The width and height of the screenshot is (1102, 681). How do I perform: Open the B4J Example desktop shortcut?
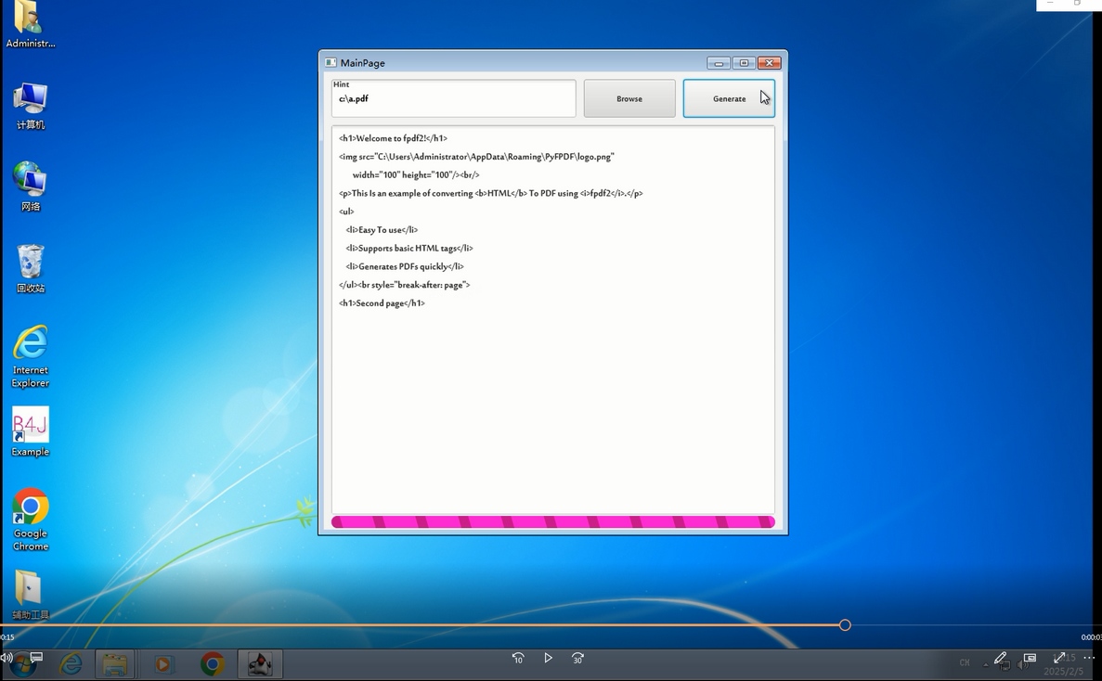(30, 431)
